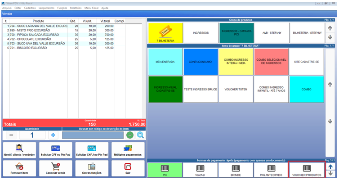
Task: Choose MEIA ENTRADA item tile
Action: 165,61
